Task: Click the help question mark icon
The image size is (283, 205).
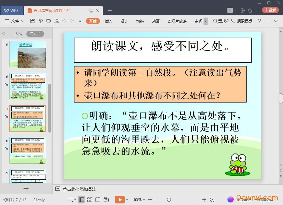Action: [x=259, y=21]
